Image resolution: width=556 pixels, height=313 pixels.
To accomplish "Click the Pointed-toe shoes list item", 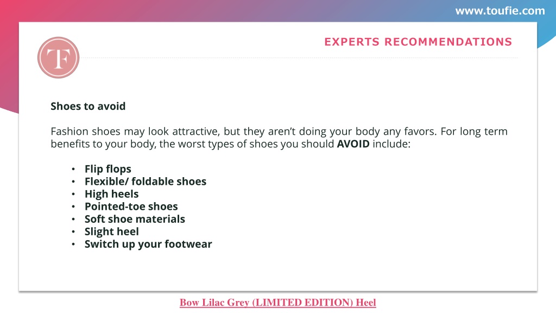I will pos(131,206).
